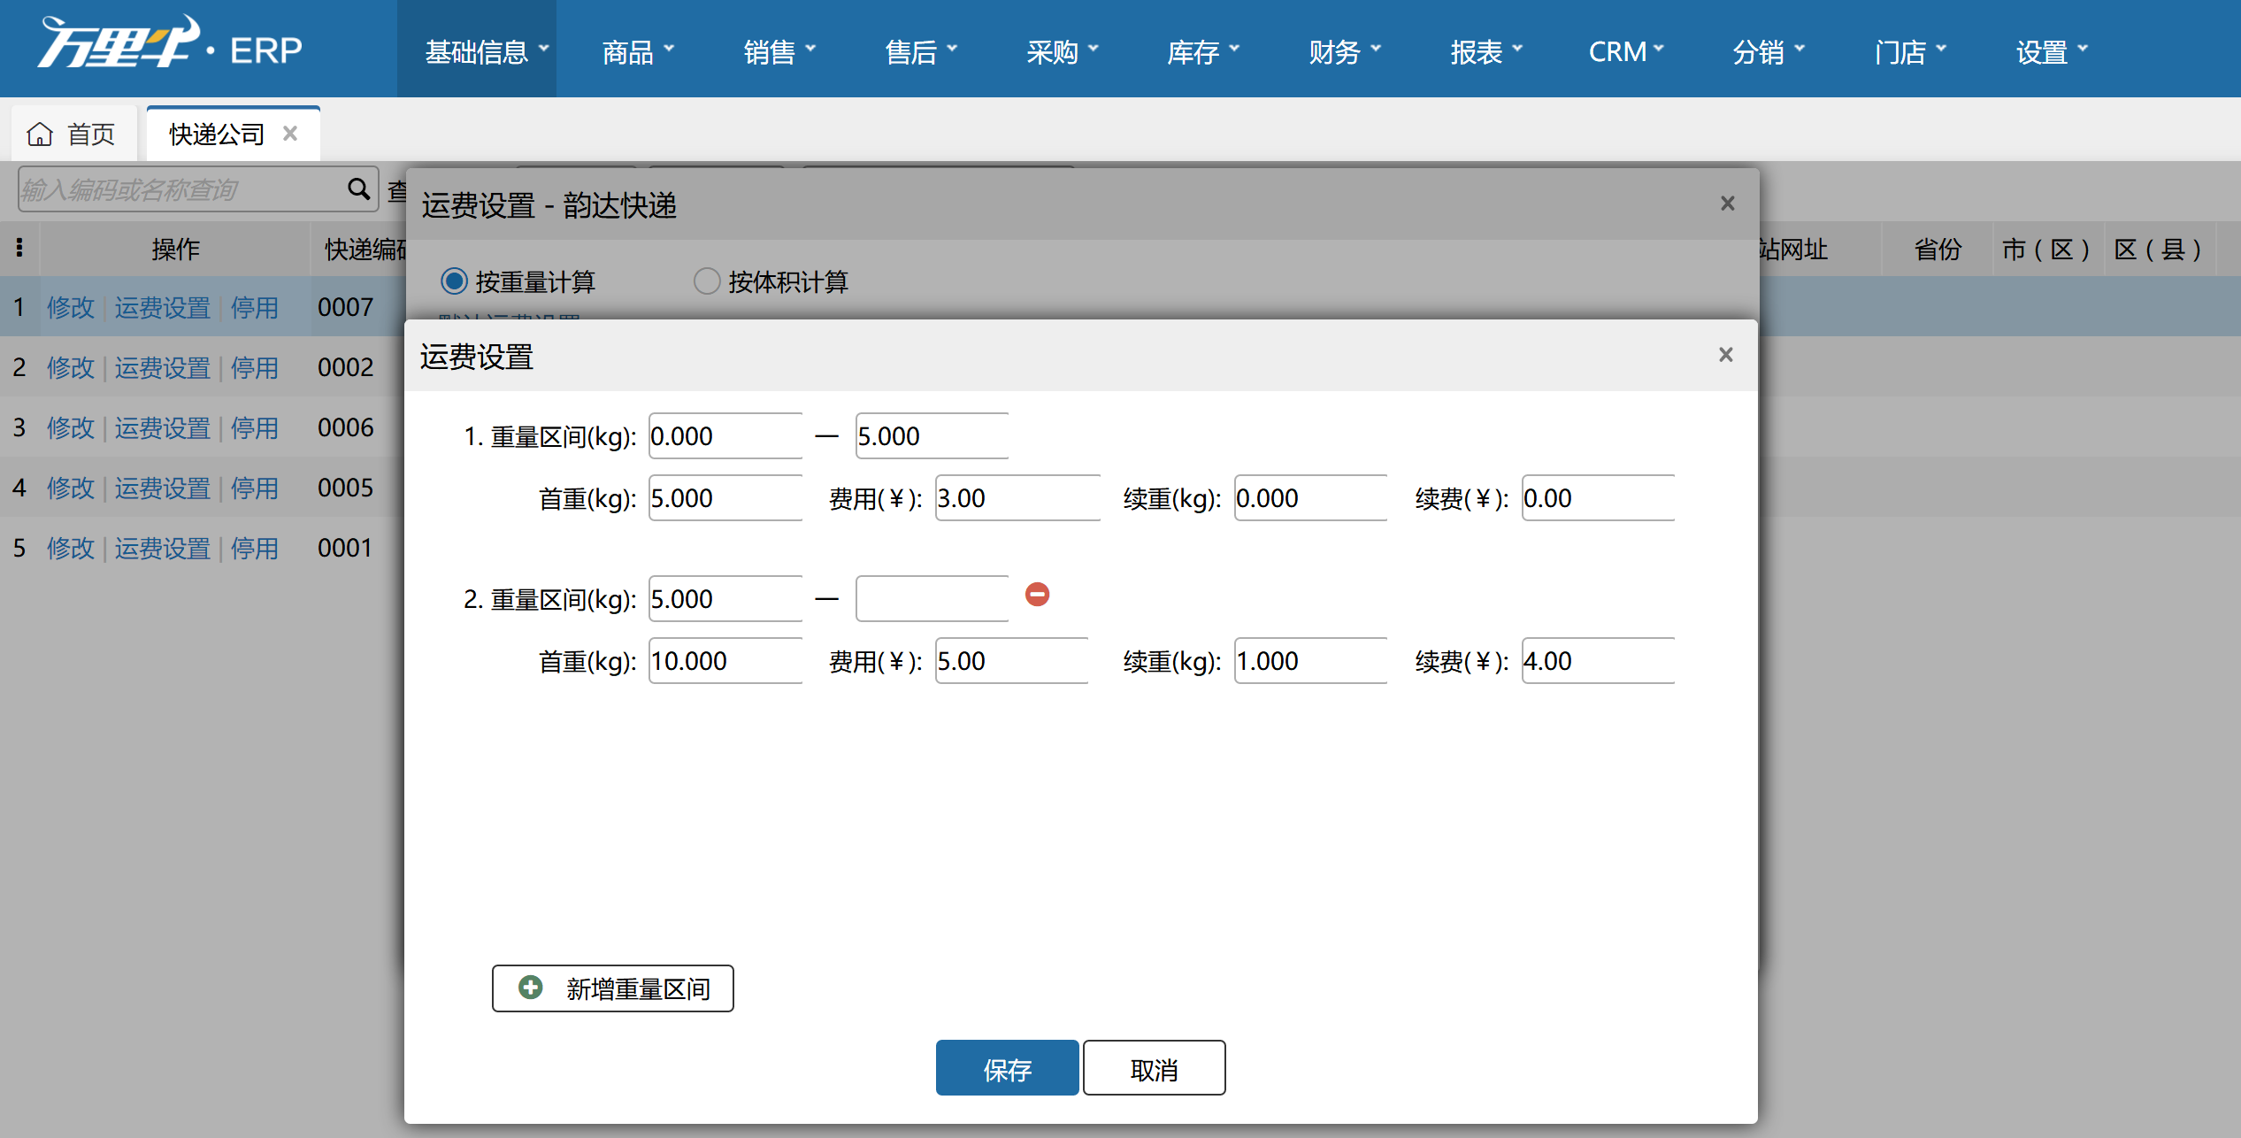The height and width of the screenshot is (1138, 2241).
Task: Click 新增重量区间 button
Action: tap(612, 988)
